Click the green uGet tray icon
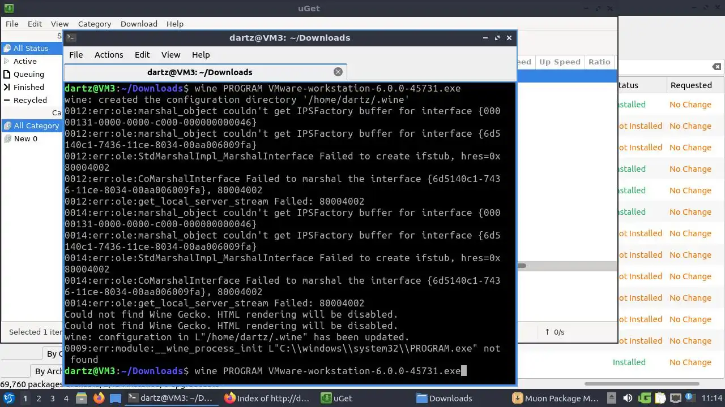Image resolution: width=725 pixels, height=407 pixels. (645, 398)
